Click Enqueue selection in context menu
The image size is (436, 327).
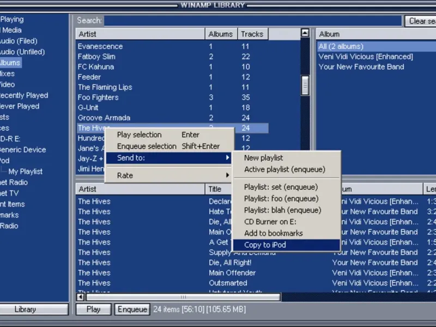[169, 146]
